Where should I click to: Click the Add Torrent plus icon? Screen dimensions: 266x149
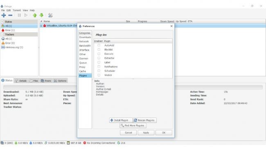pos(4,15)
